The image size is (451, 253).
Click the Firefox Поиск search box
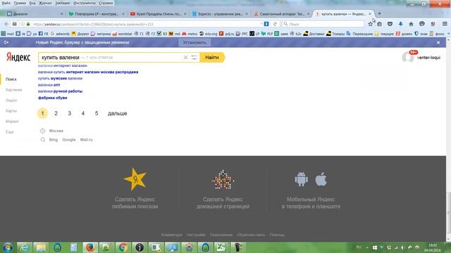(323, 24)
